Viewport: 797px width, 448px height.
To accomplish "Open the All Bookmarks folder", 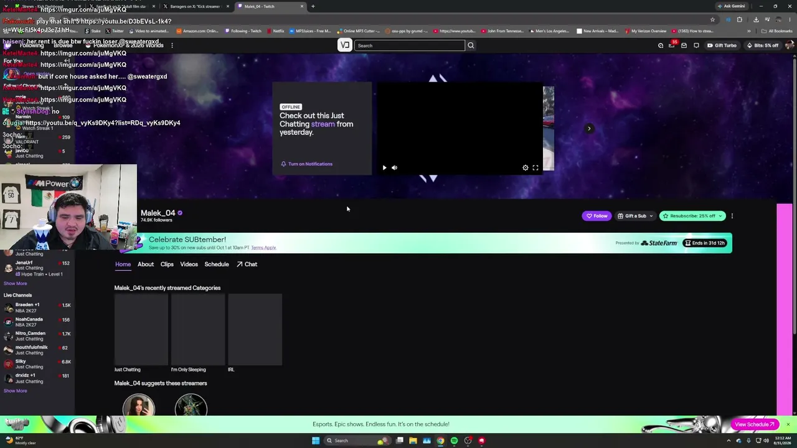I will (x=777, y=31).
